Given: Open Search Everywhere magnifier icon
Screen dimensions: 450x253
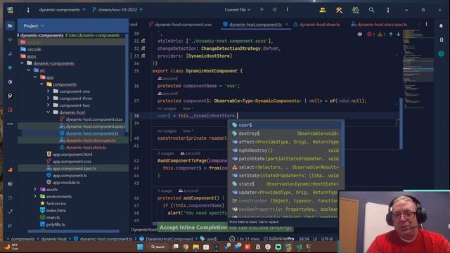Looking at the screenshot, I should [x=371, y=10].
